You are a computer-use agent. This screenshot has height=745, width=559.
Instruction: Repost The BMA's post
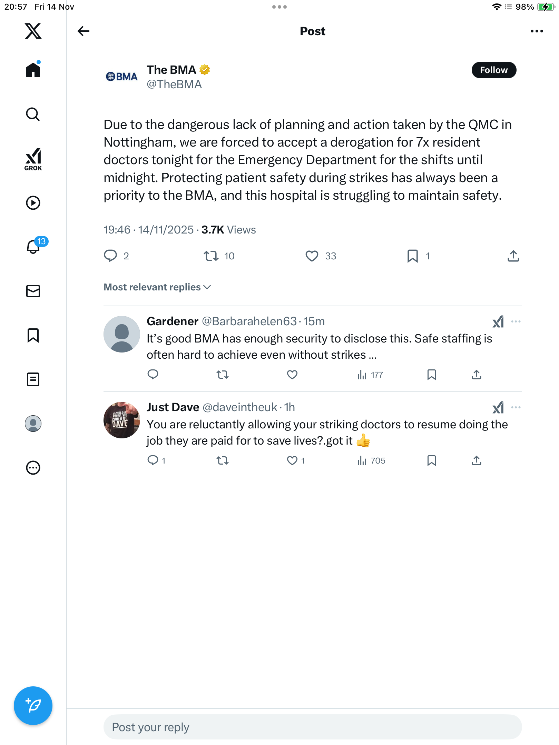pos(211,256)
